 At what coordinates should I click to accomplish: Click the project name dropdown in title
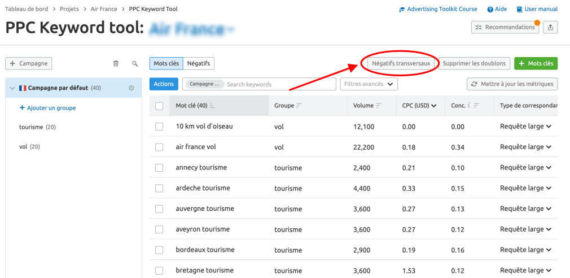[x=192, y=29]
